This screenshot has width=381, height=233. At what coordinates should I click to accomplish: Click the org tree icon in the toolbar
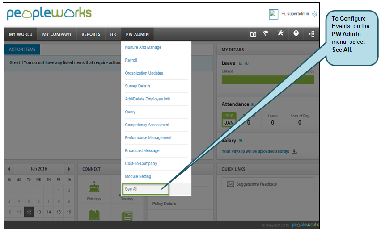(x=311, y=34)
